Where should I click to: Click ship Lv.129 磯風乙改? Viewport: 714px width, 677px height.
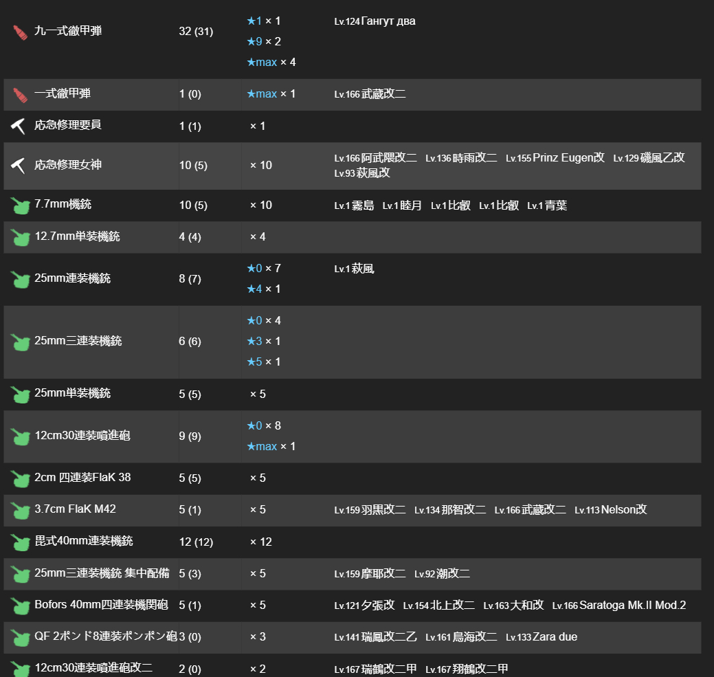(x=649, y=158)
